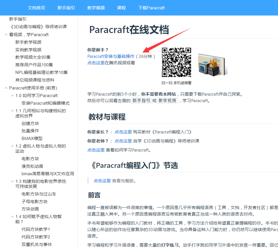Viewport: 278px width, 248px height.
Task: Collapse the 看视频，学Paracraft section chevron
Action: (6, 35)
